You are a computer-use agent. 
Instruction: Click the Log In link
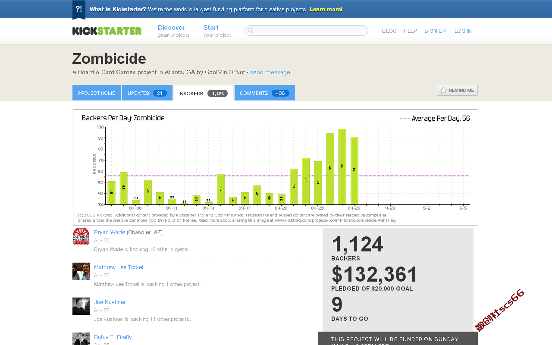click(x=463, y=31)
